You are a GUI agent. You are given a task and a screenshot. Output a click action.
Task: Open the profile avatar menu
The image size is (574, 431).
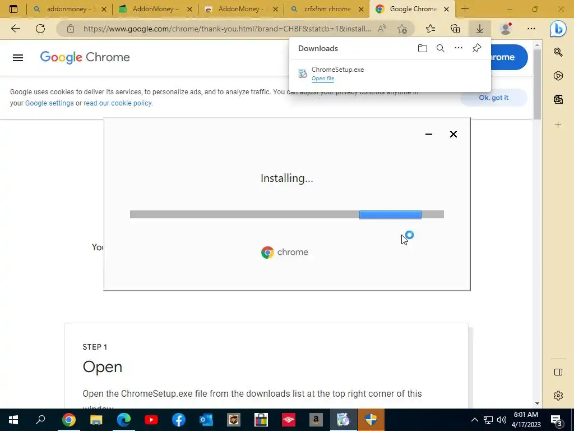pos(506,29)
